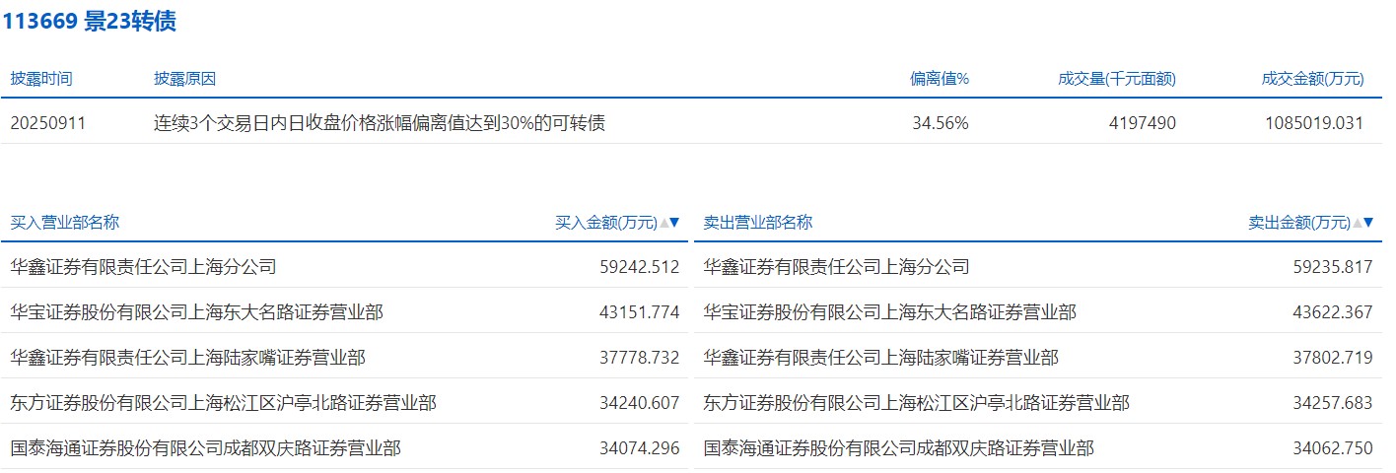
Task: Click the 披露时间 header
Action: pos(41,79)
